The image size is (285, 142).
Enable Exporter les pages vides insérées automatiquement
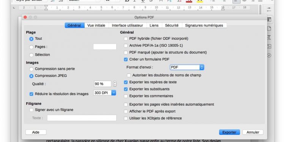(126, 105)
